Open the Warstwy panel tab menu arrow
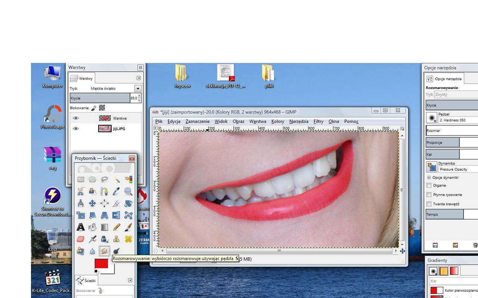The image size is (478, 298). (139, 78)
